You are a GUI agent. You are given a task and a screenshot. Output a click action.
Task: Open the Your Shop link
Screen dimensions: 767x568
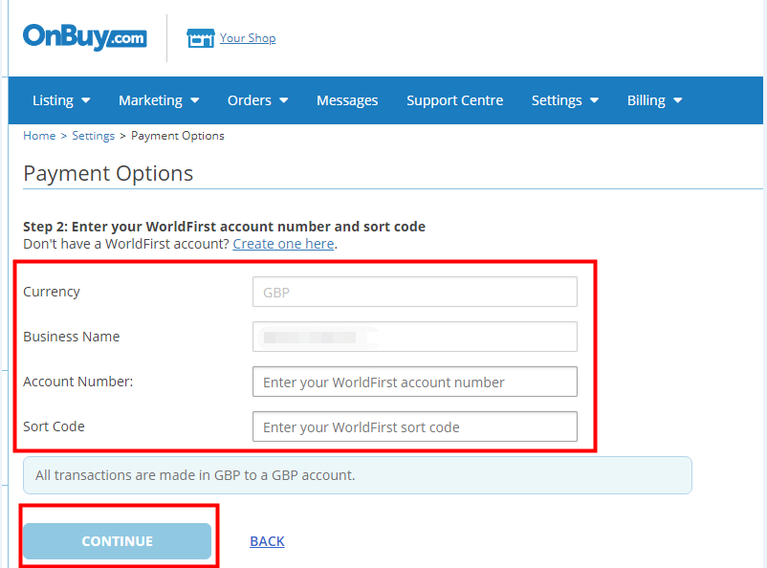pos(248,38)
